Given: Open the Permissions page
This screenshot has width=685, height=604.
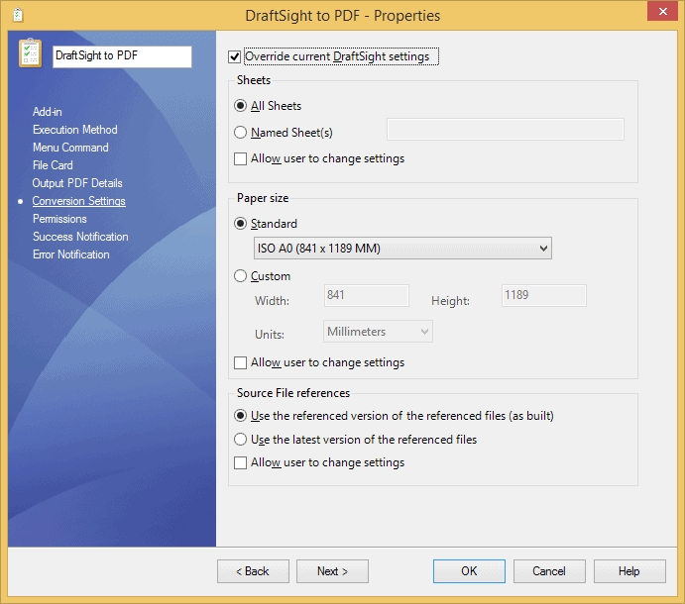Looking at the screenshot, I should (x=59, y=219).
